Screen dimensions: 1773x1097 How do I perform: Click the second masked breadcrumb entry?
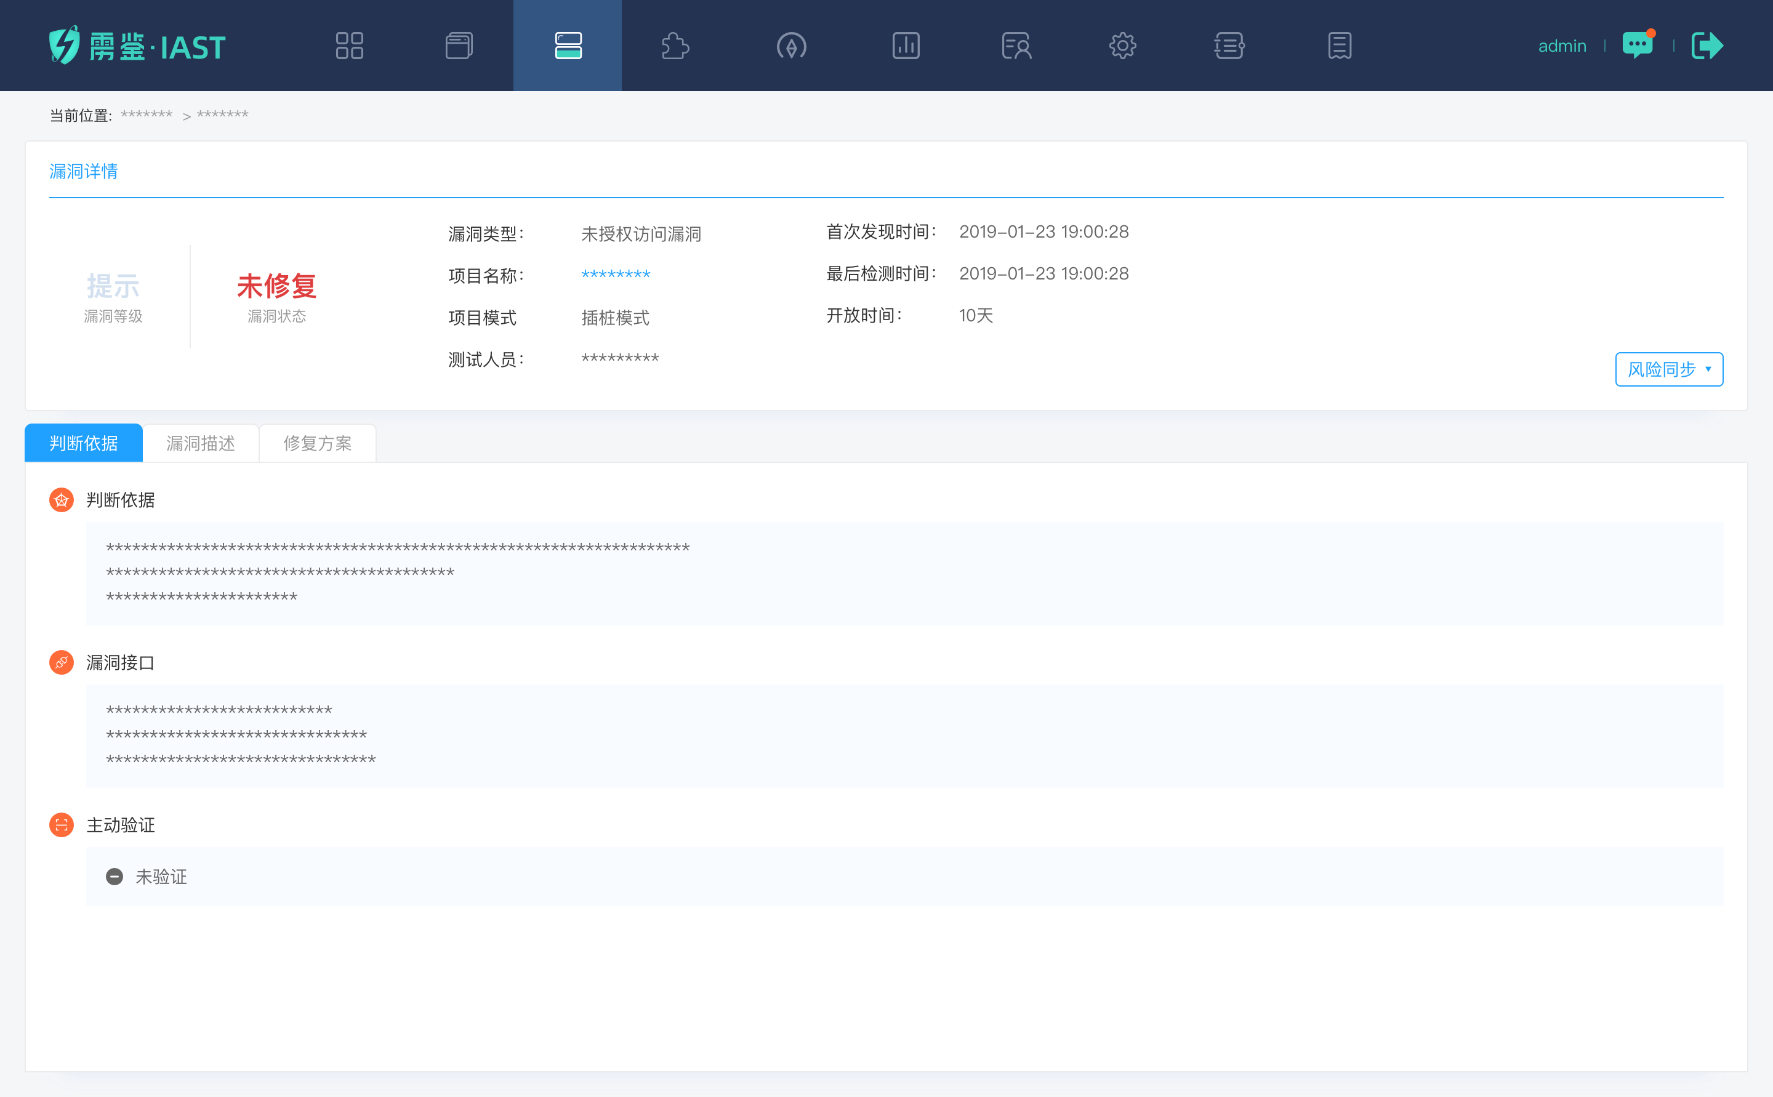223,115
